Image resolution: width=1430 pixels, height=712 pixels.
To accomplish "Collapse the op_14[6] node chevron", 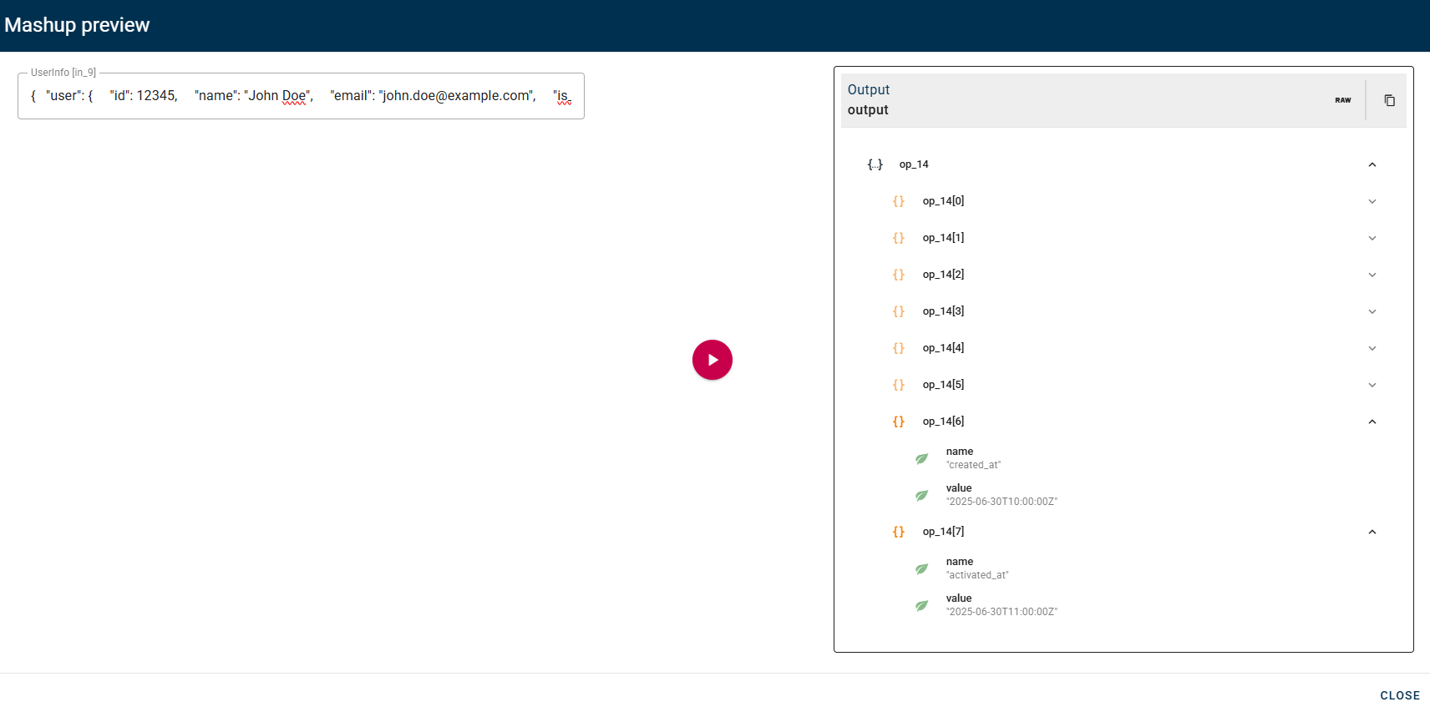I will [x=1372, y=422].
